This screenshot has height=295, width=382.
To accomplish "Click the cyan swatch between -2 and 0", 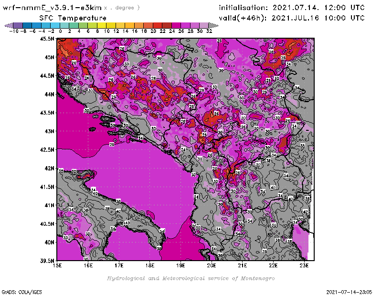I will coord(55,26).
